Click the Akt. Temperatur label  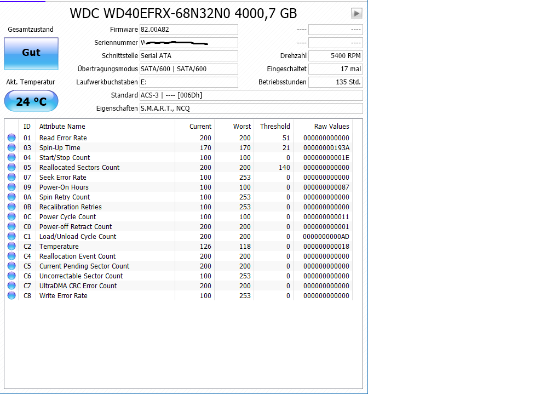point(31,82)
